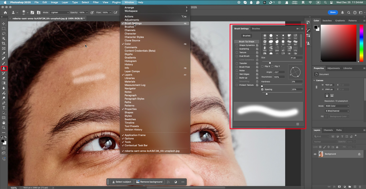Click the Roundness value field
This screenshot has width=366, height=189.
(x=279, y=77)
